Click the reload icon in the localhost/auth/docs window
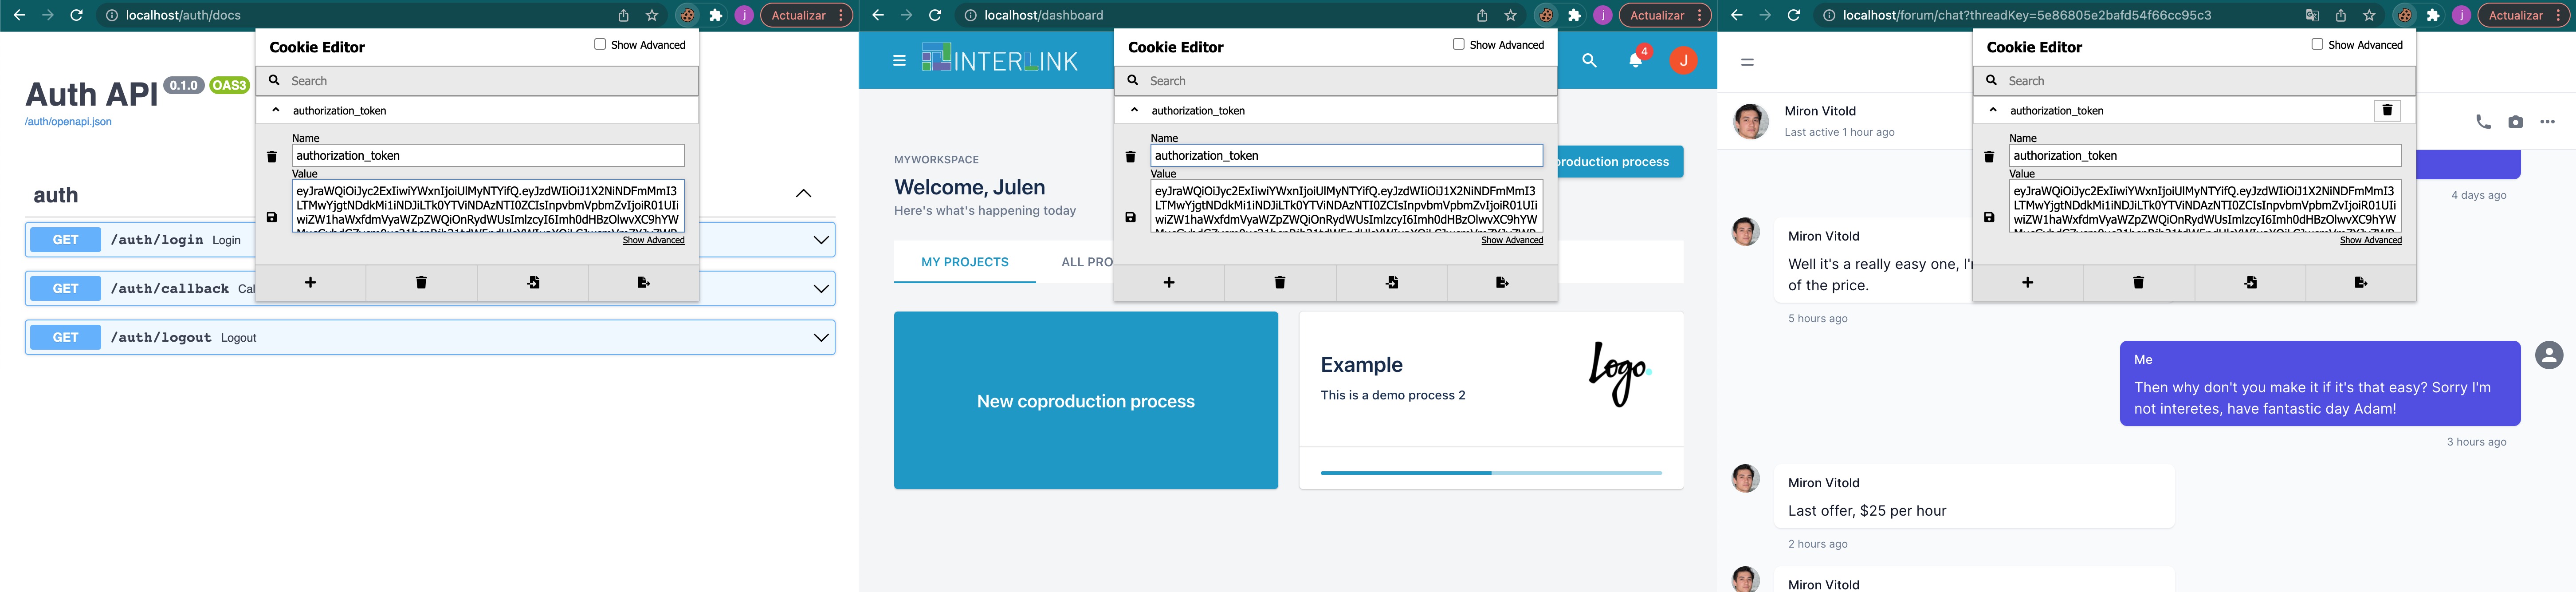 tap(76, 15)
